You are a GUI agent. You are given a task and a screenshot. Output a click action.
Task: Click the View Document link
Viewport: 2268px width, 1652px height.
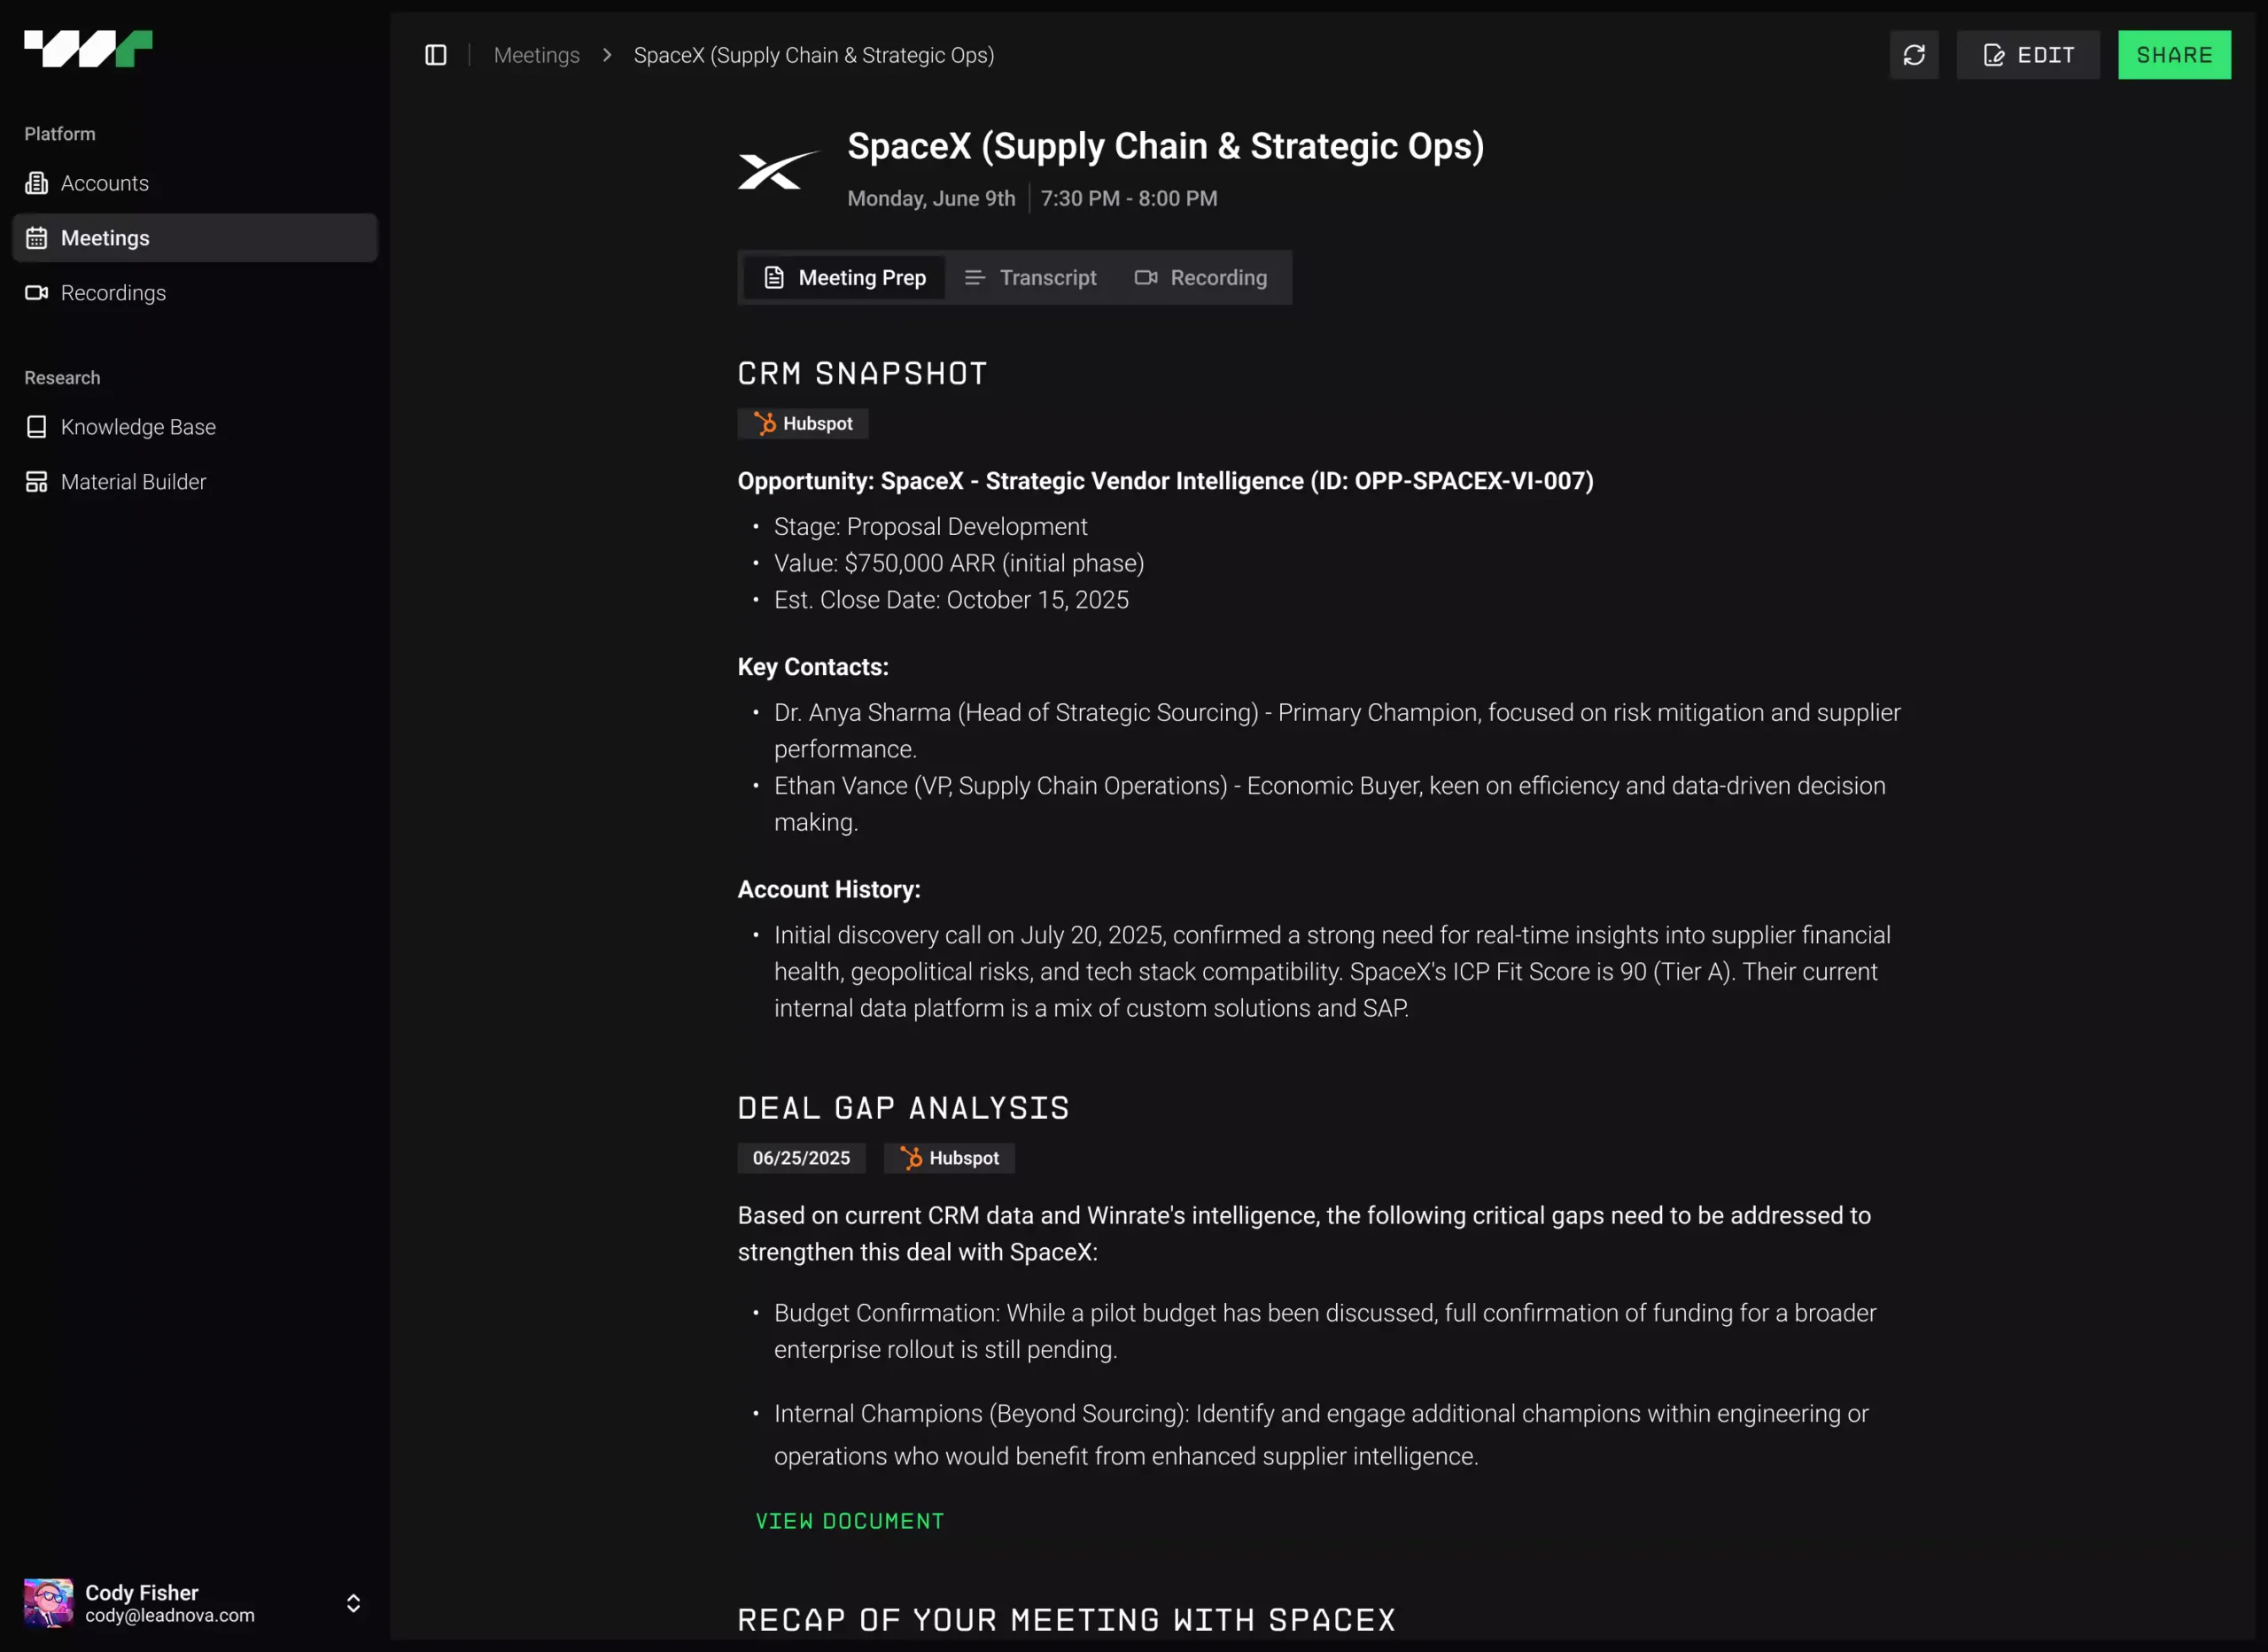(x=849, y=1521)
